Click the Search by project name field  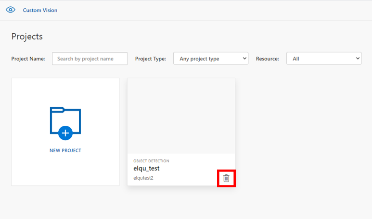(90, 59)
